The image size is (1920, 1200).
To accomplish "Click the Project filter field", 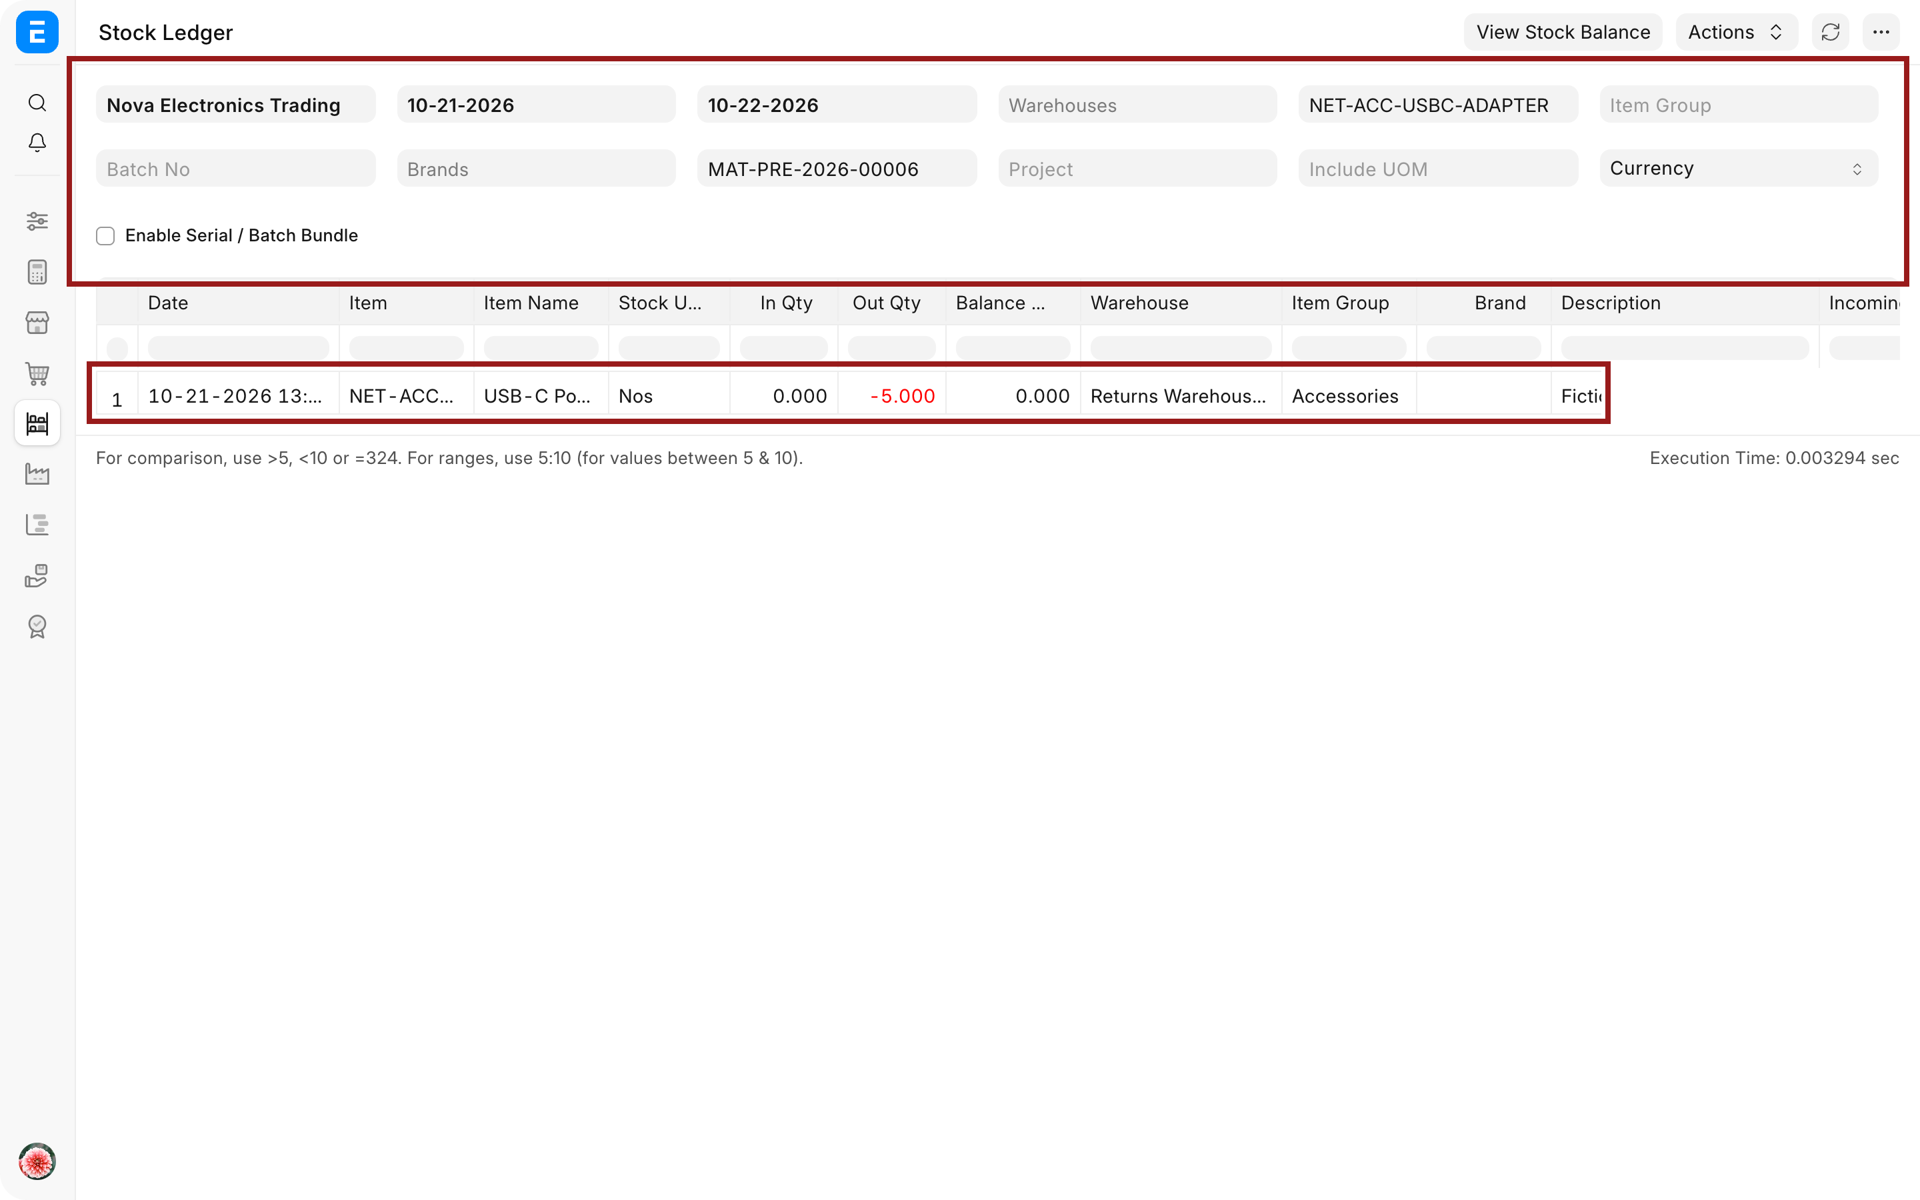I will [1137, 168].
